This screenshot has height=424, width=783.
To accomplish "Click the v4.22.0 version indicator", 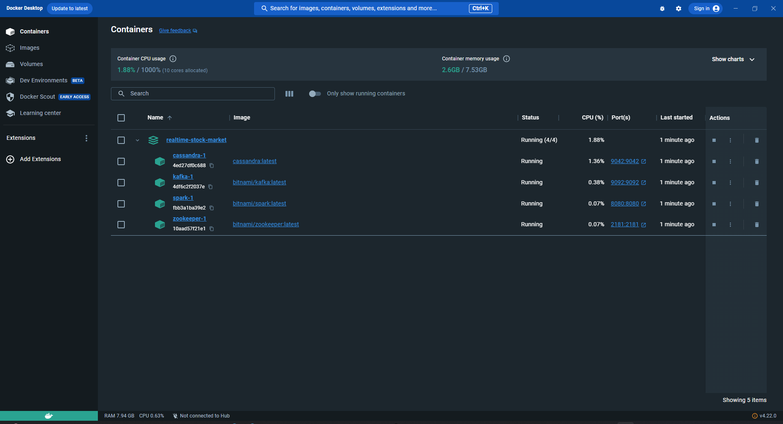I will pyautogui.click(x=764, y=416).
